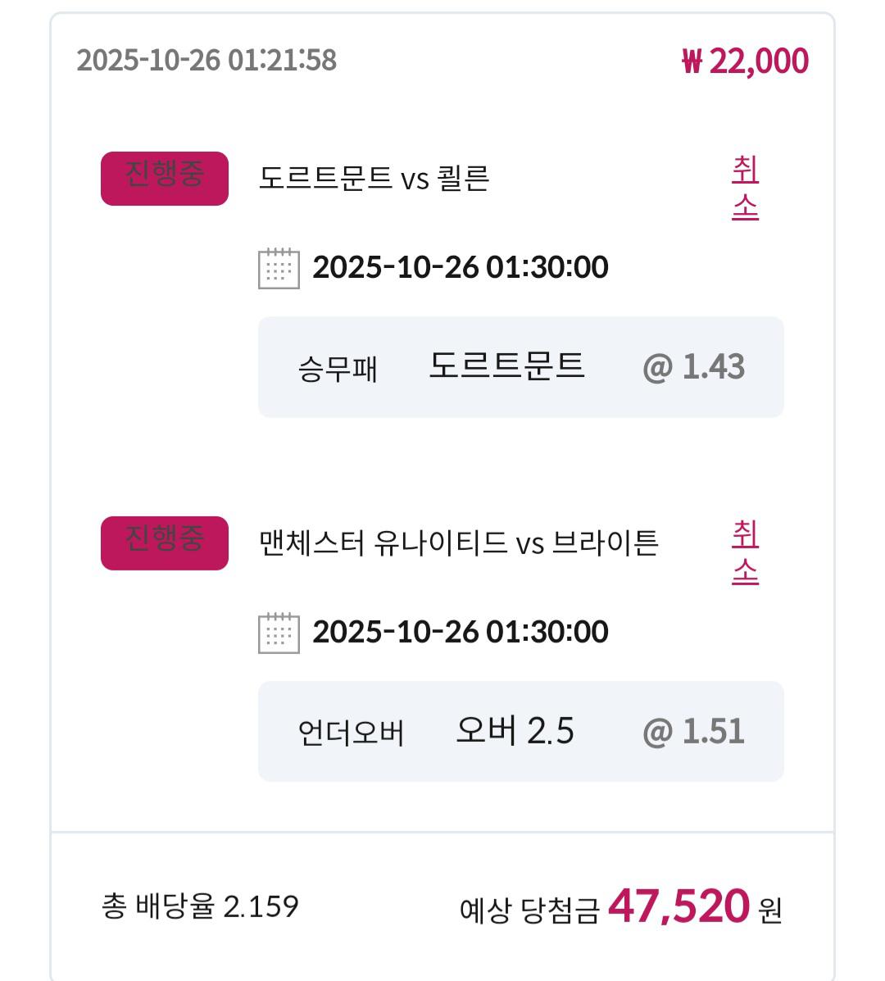
Task: Cancel the Manchester United vs Brighton bet
Action: pyautogui.click(x=745, y=553)
